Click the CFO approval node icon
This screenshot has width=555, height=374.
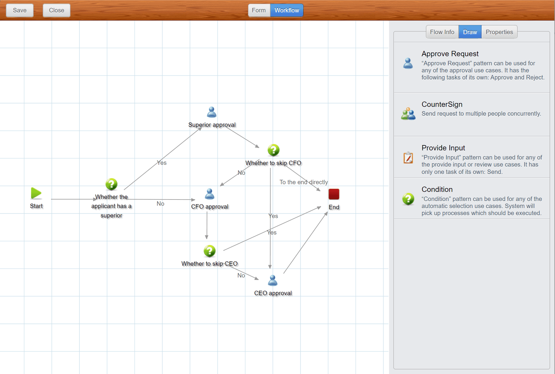tap(210, 194)
